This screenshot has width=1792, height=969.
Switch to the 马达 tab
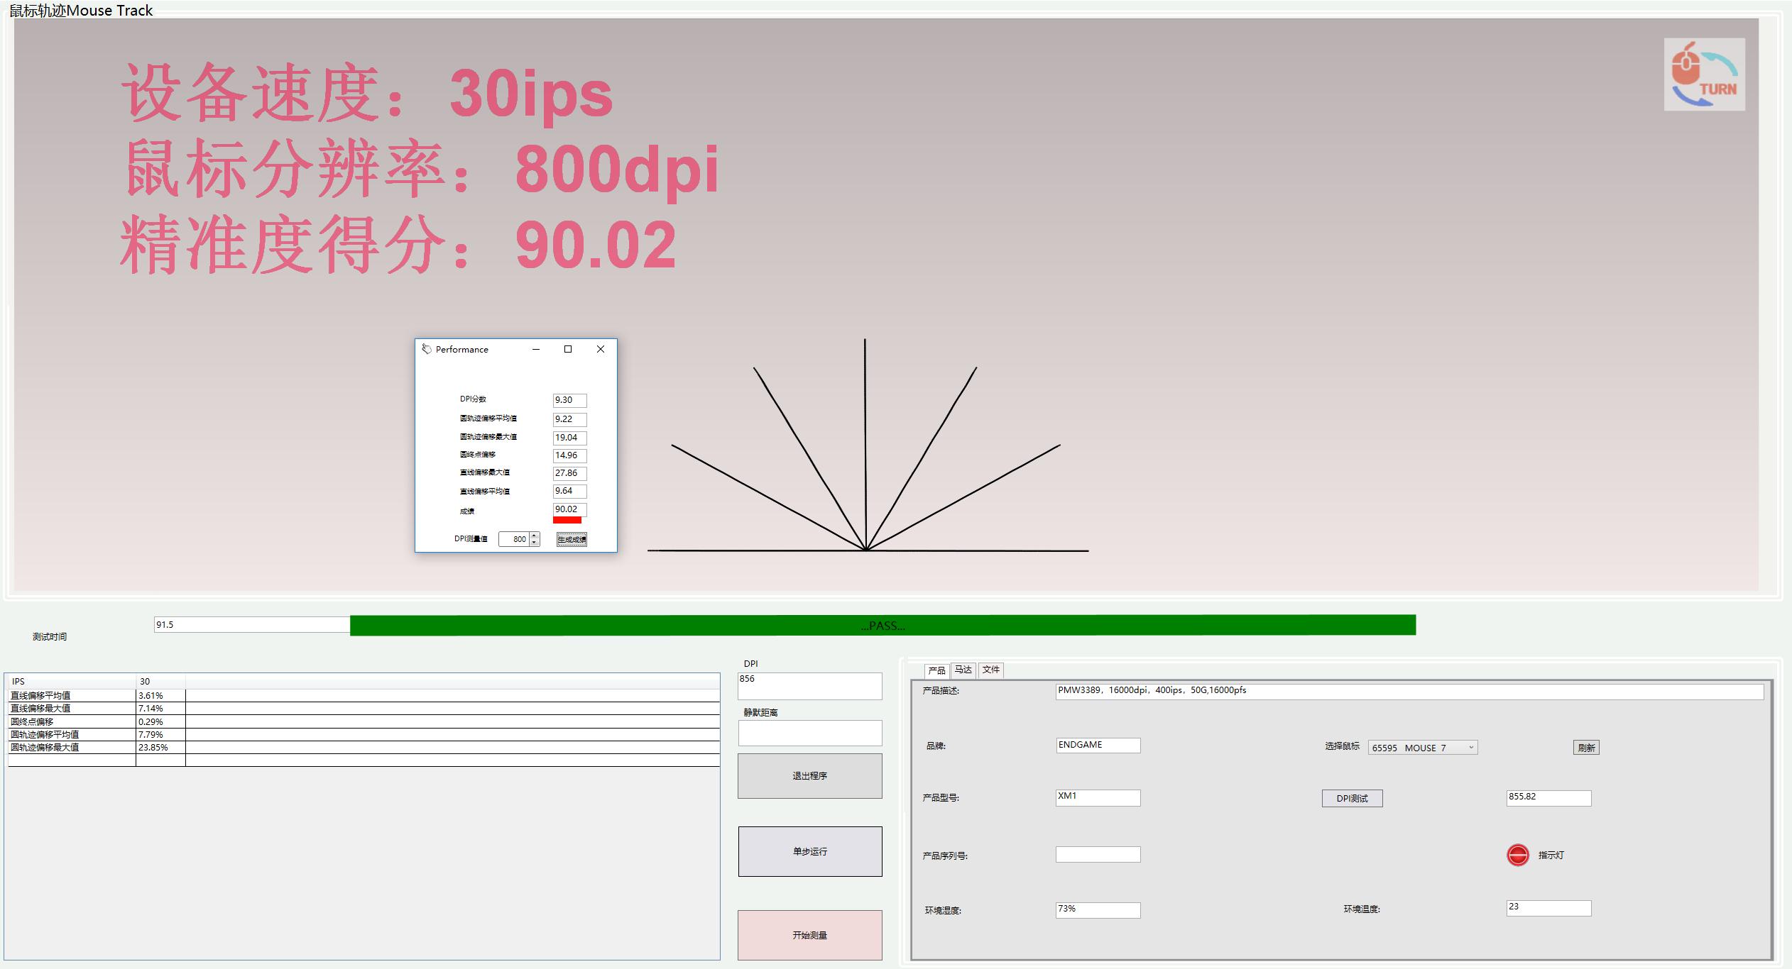pyautogui.click(x=963, y=670)
